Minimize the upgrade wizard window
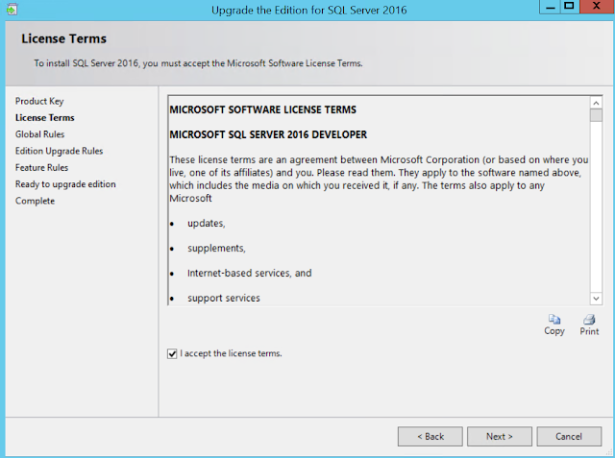 (x=550, y=7)
